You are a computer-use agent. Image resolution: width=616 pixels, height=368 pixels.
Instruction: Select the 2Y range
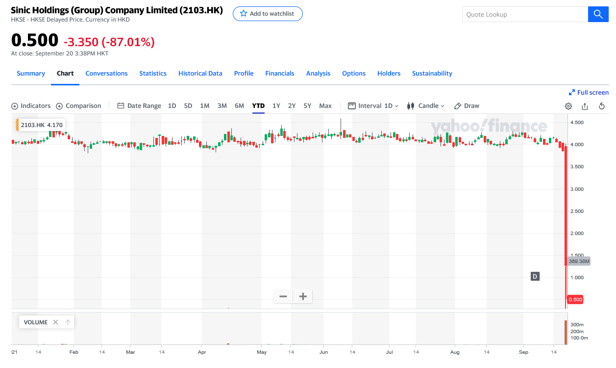pos(292,105)
